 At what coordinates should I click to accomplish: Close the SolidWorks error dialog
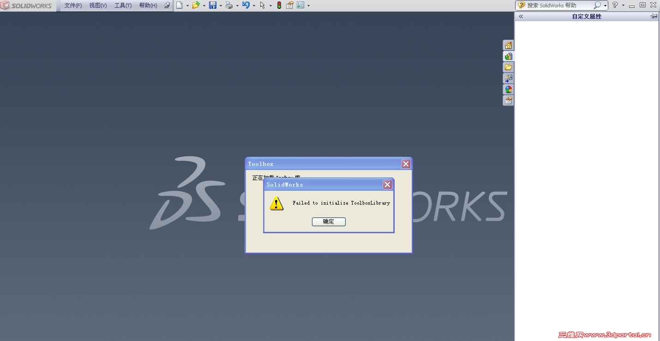click(387, 184)
